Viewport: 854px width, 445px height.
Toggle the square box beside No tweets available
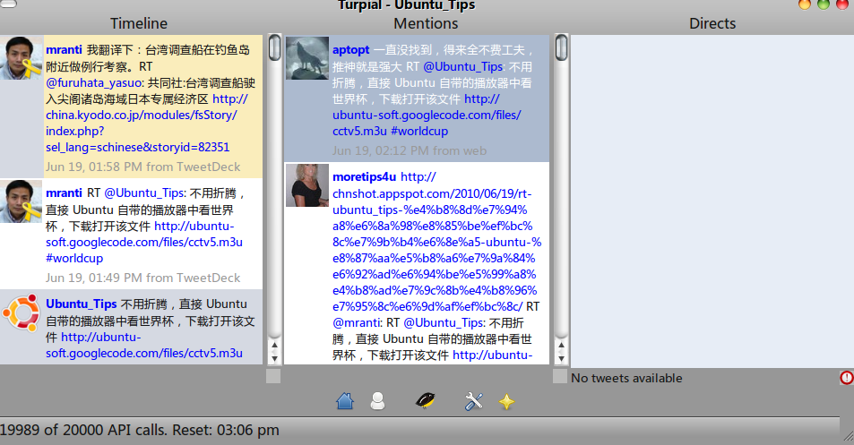(560, 377)
